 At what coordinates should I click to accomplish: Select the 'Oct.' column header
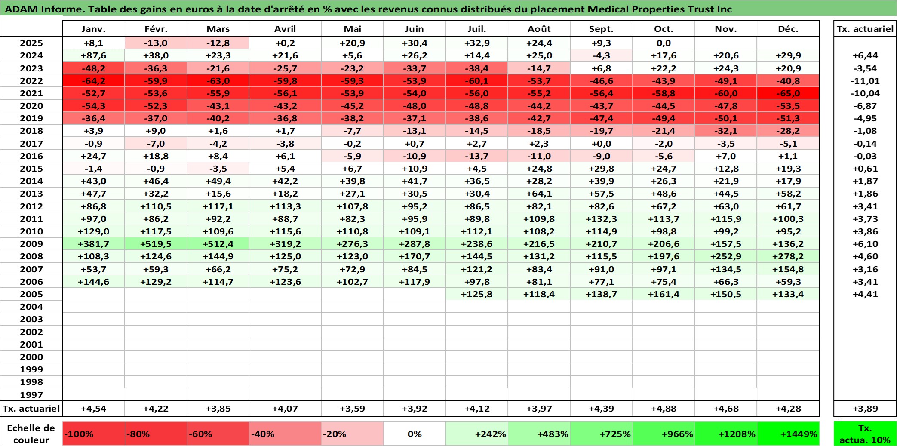click(664, 29)
